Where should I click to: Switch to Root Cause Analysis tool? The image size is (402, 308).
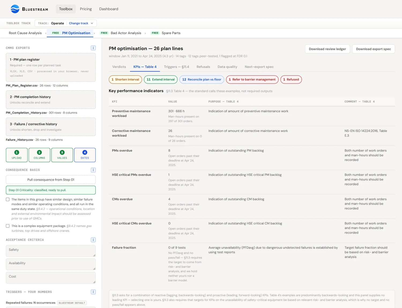click(x=25, y=33)
